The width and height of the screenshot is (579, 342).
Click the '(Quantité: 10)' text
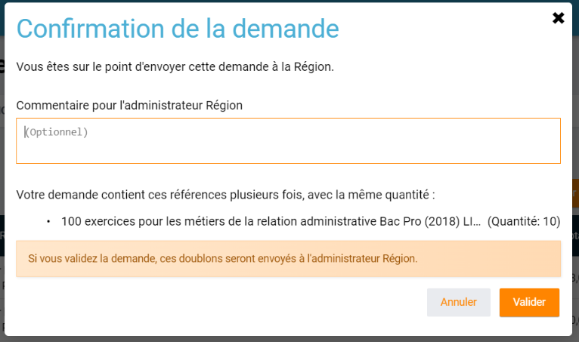pyautogui.click(x=524, y=221)
